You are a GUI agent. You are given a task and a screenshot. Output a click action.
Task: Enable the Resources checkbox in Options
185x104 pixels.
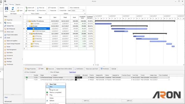pyautogui.click(x=49, y=10)
